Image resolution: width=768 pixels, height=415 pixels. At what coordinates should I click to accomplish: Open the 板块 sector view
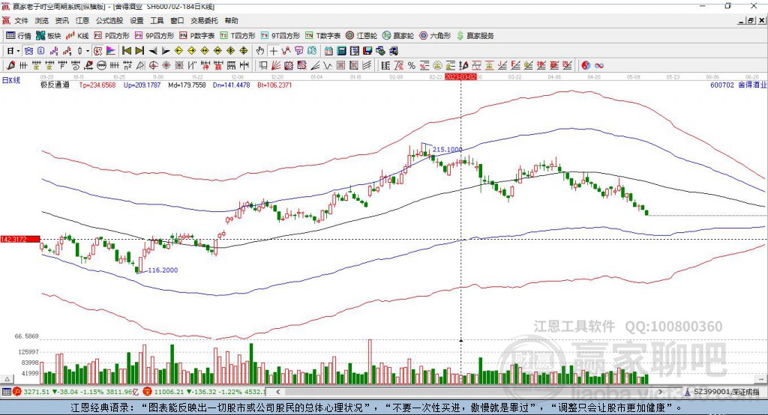pos(48,36)
